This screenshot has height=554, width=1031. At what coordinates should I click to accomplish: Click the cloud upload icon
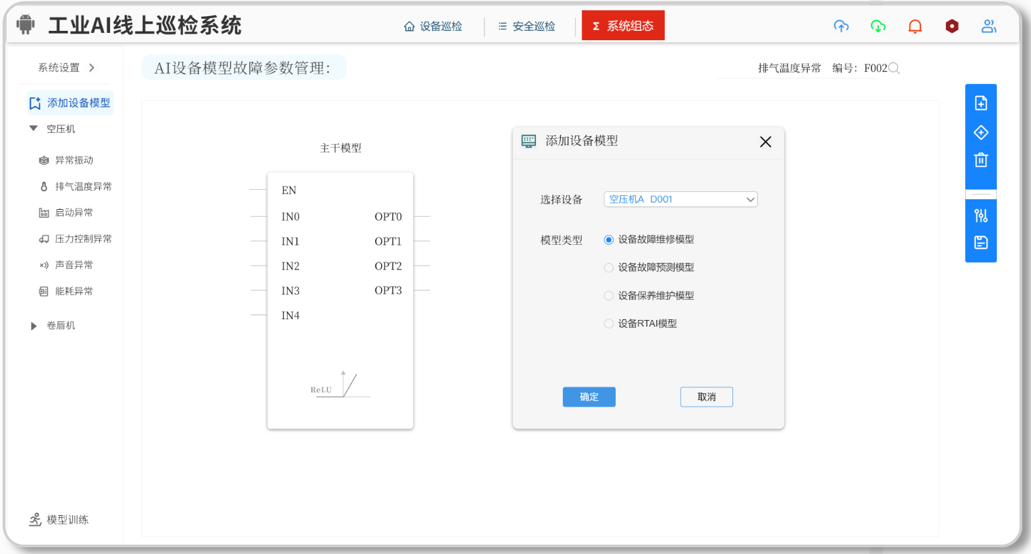(841, 26)
